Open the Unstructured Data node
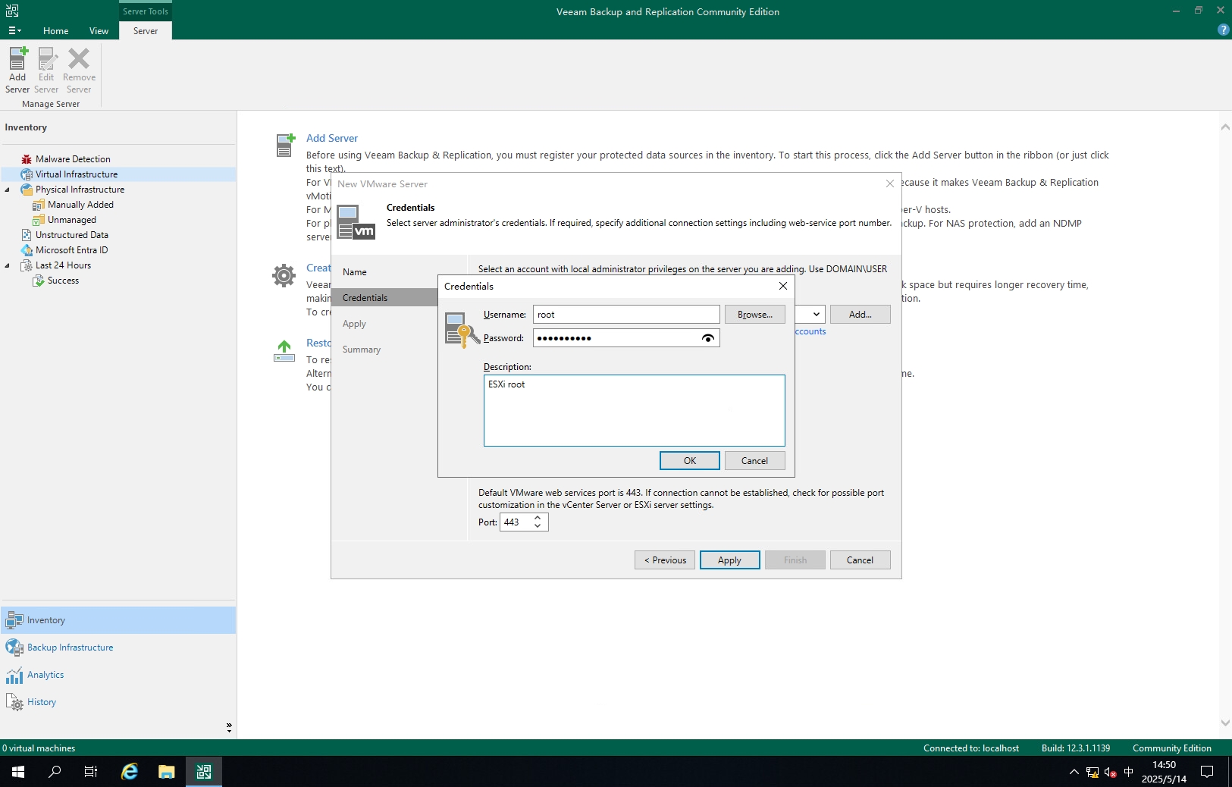The image size is (1232, 787). 71,235
